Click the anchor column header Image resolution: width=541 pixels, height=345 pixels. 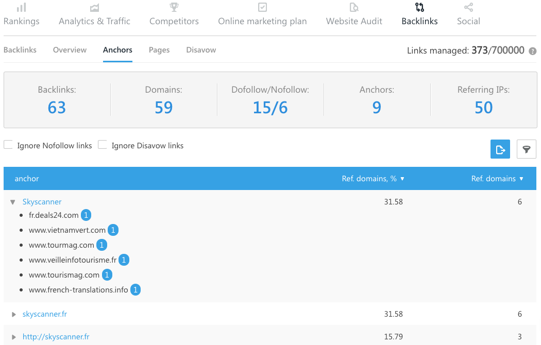coord(27,179)
